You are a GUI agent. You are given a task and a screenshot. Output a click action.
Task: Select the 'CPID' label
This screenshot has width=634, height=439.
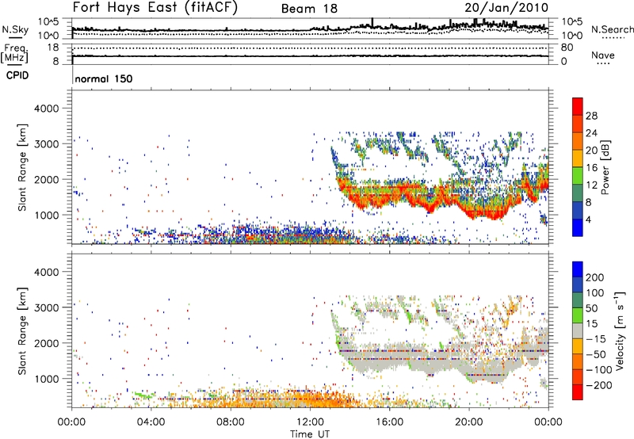tap(17, 75)
